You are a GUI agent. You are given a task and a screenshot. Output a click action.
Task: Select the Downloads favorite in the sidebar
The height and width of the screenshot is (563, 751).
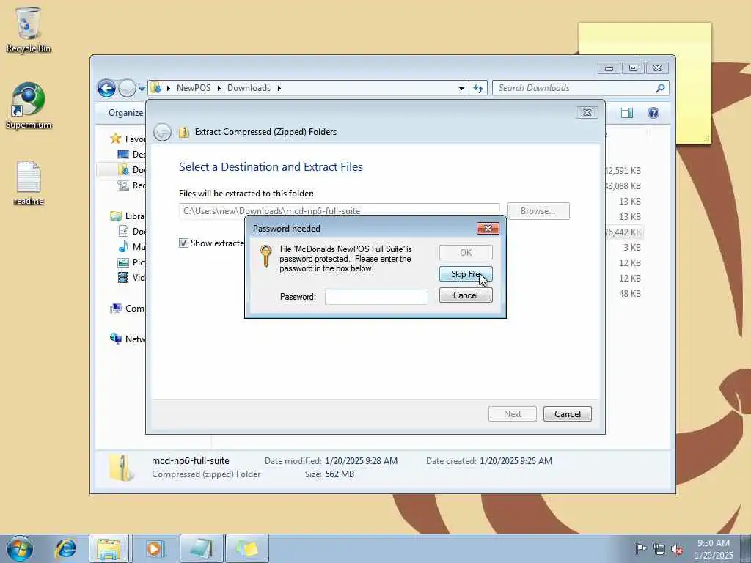[x=132, y=169]
